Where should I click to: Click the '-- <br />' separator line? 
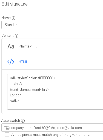pyautogui.click(x=16, y=84)
